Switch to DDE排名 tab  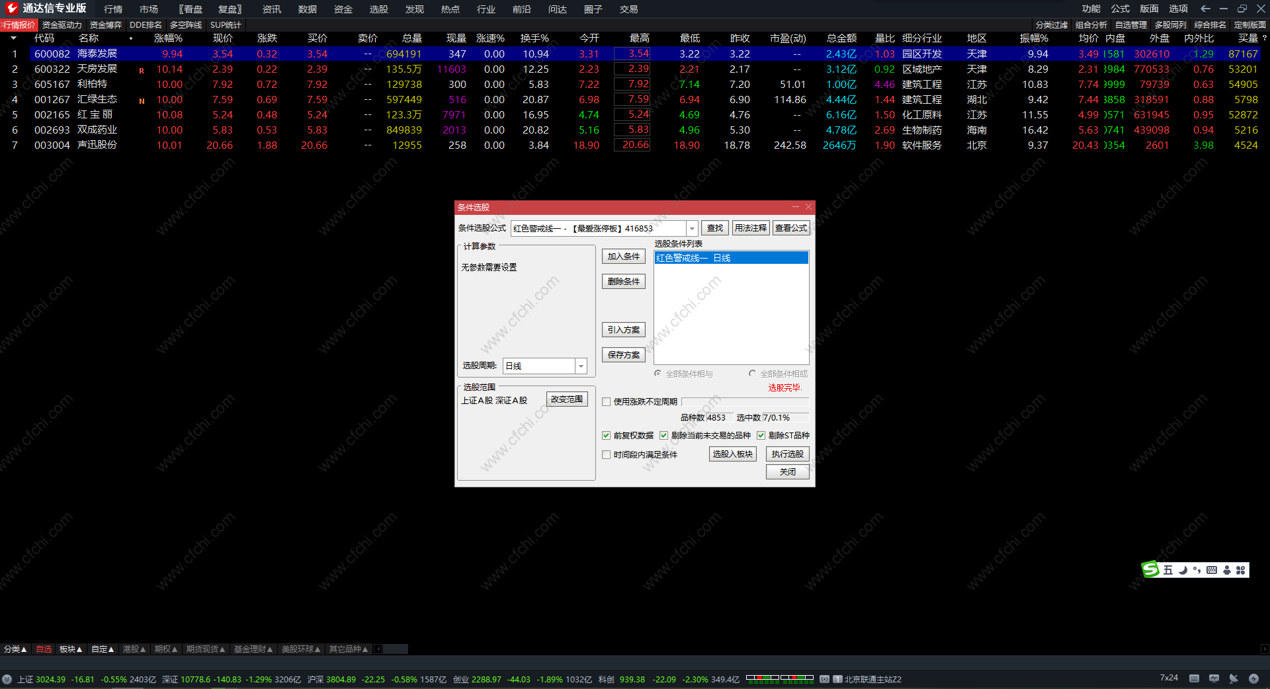(x=146, y=25)
